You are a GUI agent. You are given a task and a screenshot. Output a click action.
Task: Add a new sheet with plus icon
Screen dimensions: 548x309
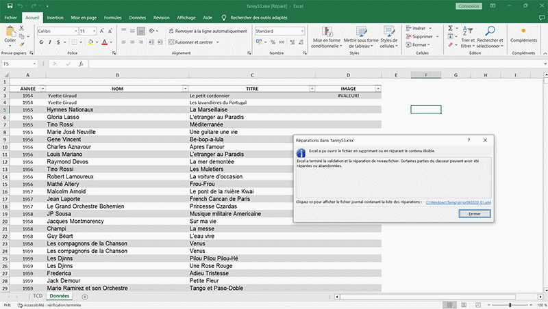click(85, 297)
